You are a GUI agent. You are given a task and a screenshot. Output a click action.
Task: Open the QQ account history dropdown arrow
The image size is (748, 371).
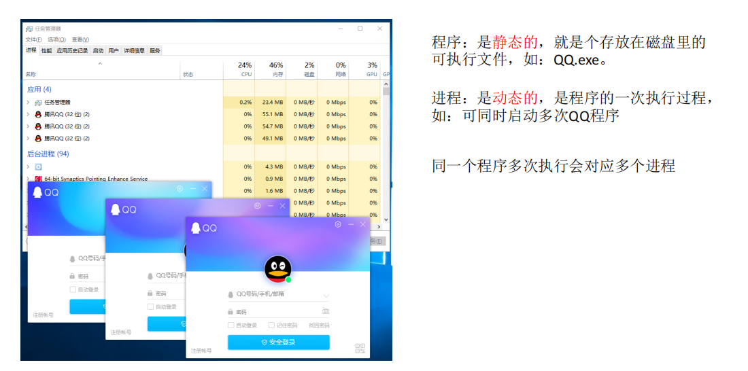(326, 295)
